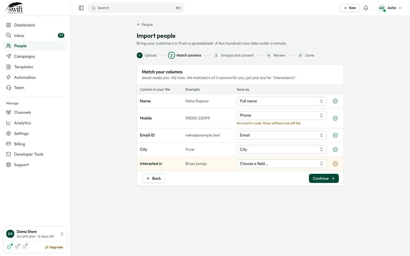Open the WhatsApp channel status icon

(9, 247)
